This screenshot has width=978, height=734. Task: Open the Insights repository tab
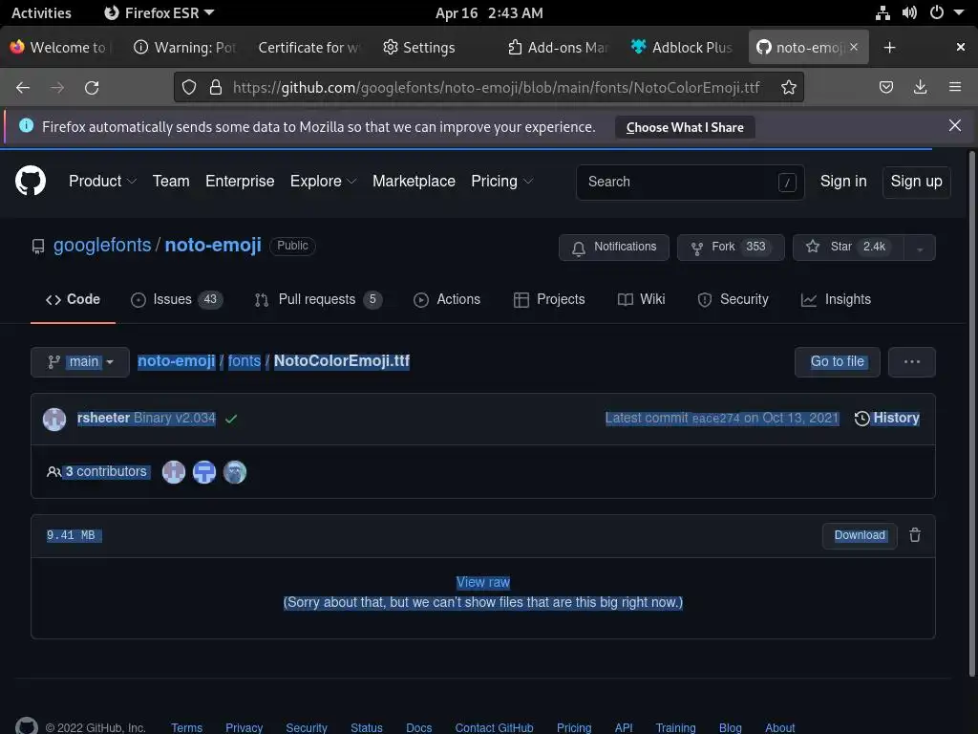pos(836,299)
